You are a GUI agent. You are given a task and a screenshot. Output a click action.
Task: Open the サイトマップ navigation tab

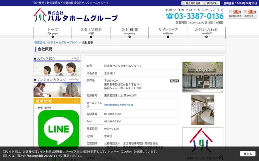coord(168,32)
